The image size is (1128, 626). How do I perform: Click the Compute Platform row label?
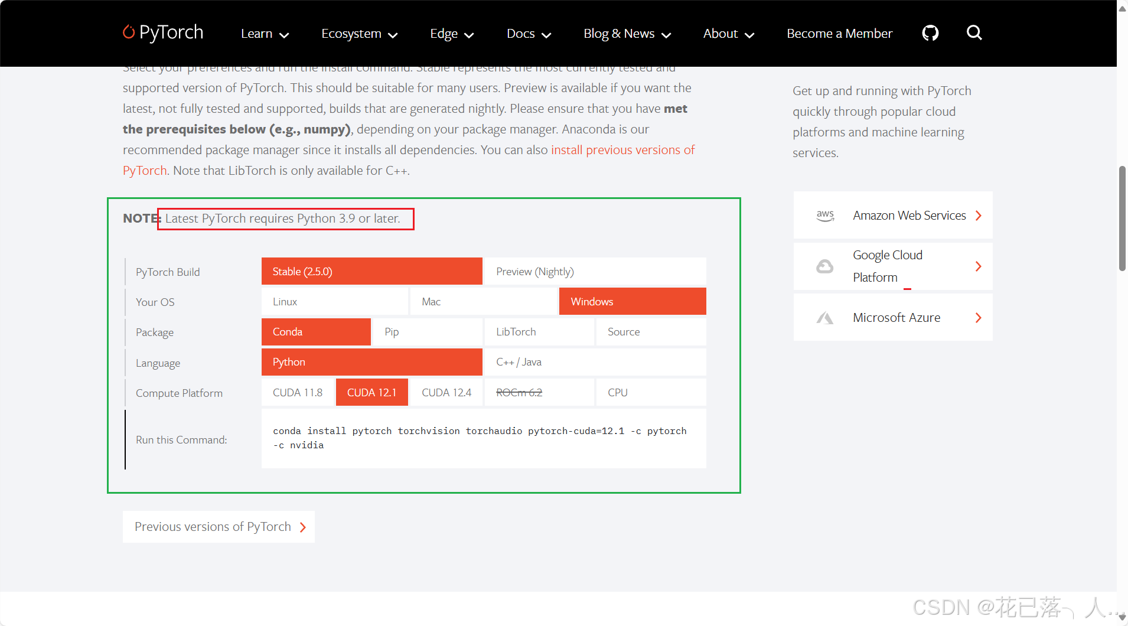point(179,393)
